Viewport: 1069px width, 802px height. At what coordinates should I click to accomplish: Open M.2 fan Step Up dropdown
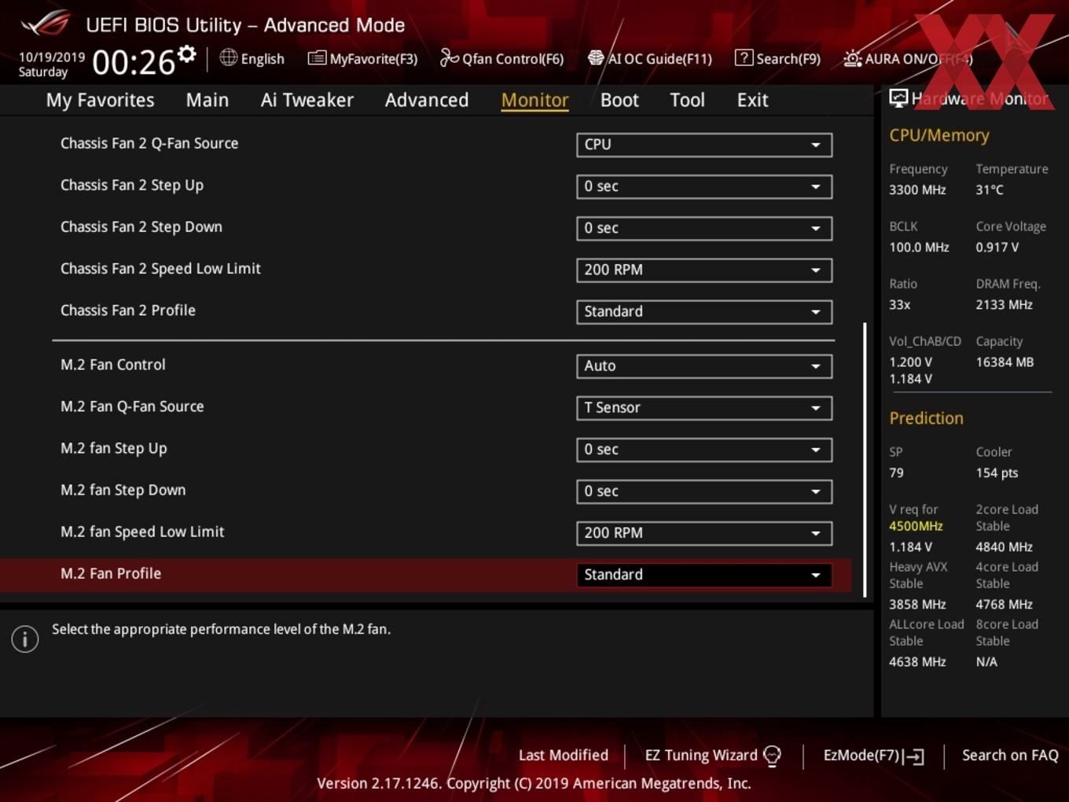[x=704, y=449]
